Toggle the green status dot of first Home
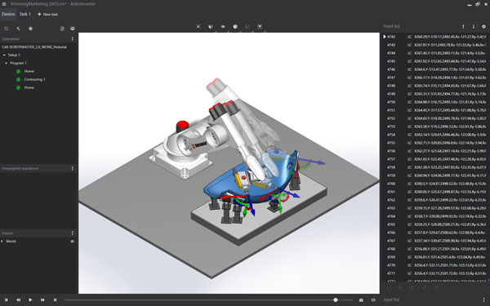 click(18, 71)
